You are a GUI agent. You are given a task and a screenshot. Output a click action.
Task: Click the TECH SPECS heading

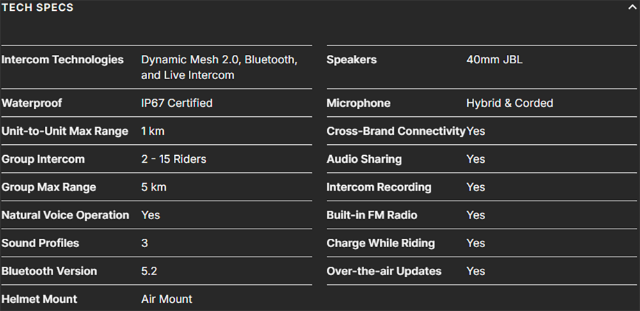pyautogui.click(x=38, y=7)
